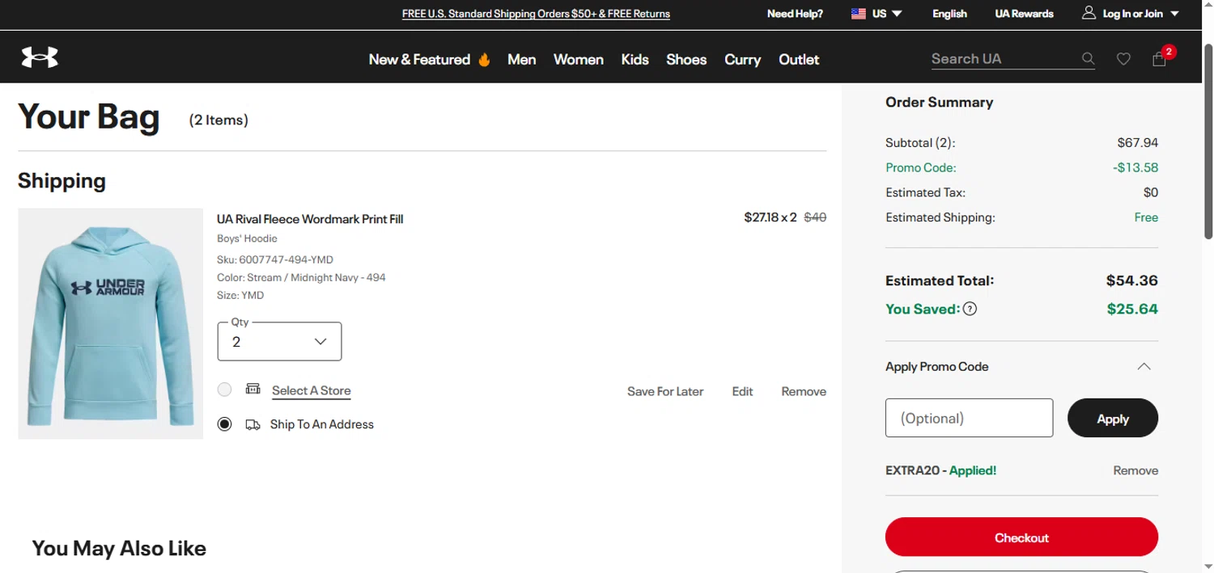Collapse the Apply Promo Code section

1144,367
